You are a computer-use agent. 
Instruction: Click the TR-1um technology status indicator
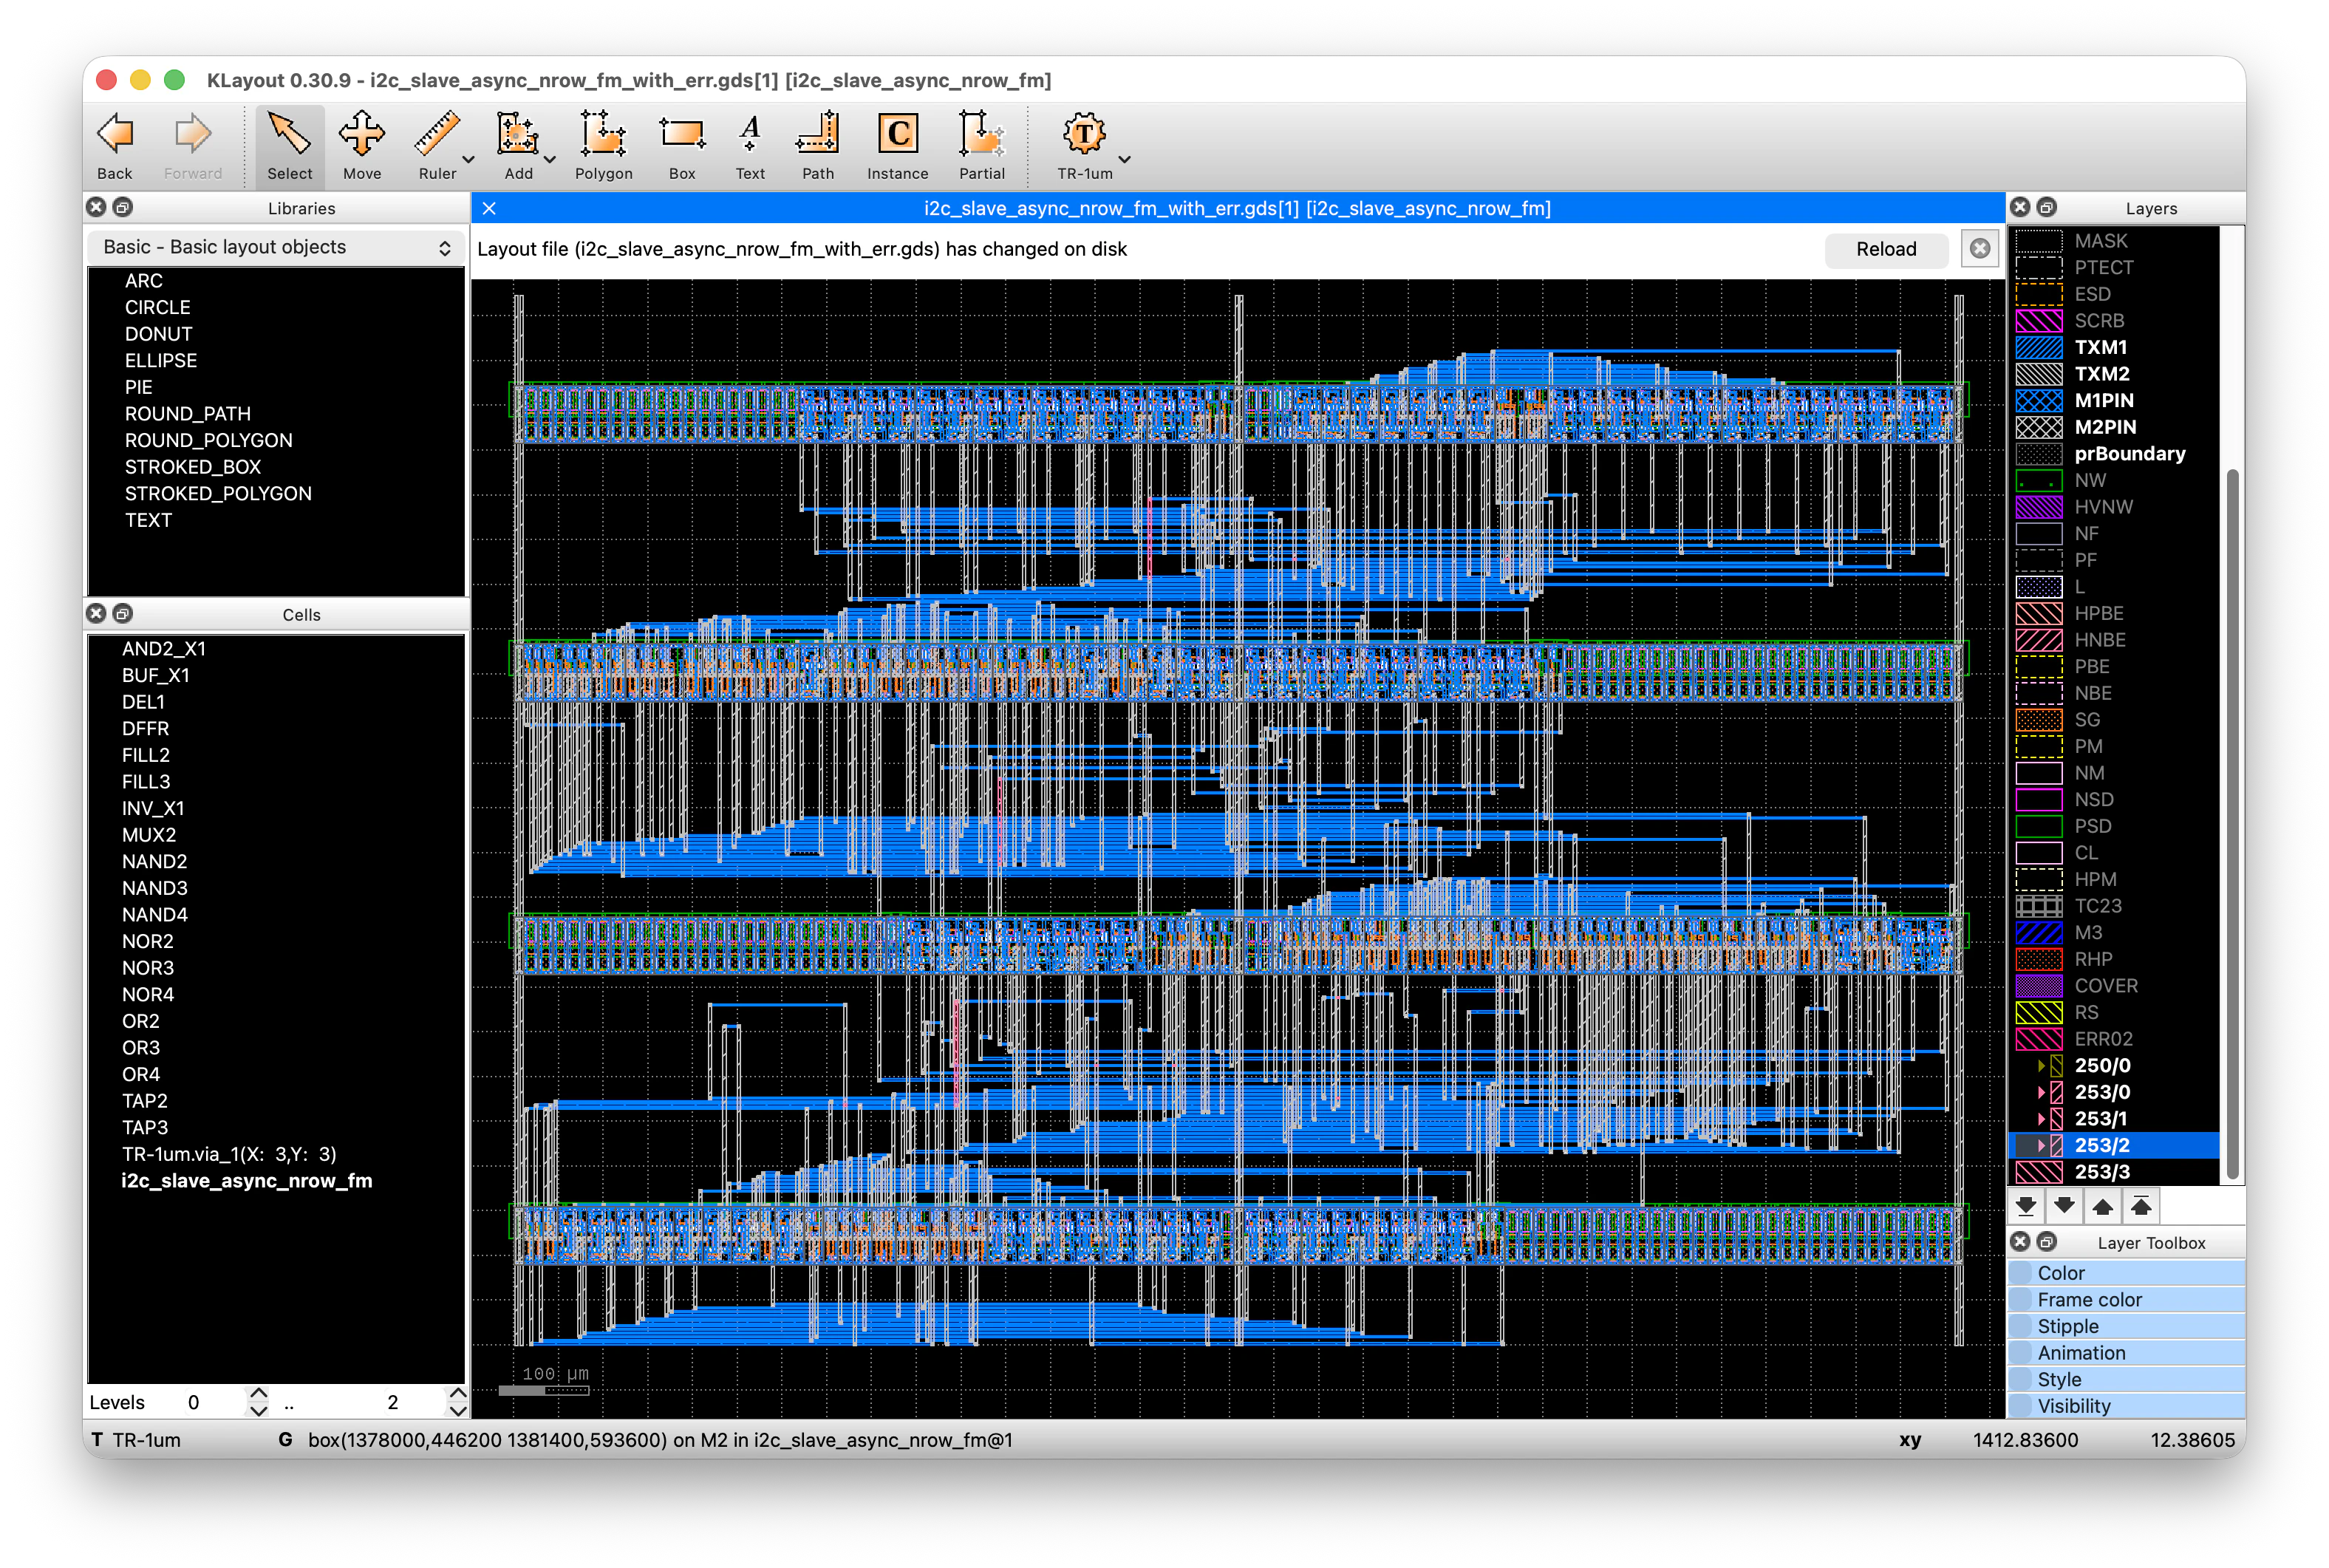pyautogui.click(x=137, y=1440)
